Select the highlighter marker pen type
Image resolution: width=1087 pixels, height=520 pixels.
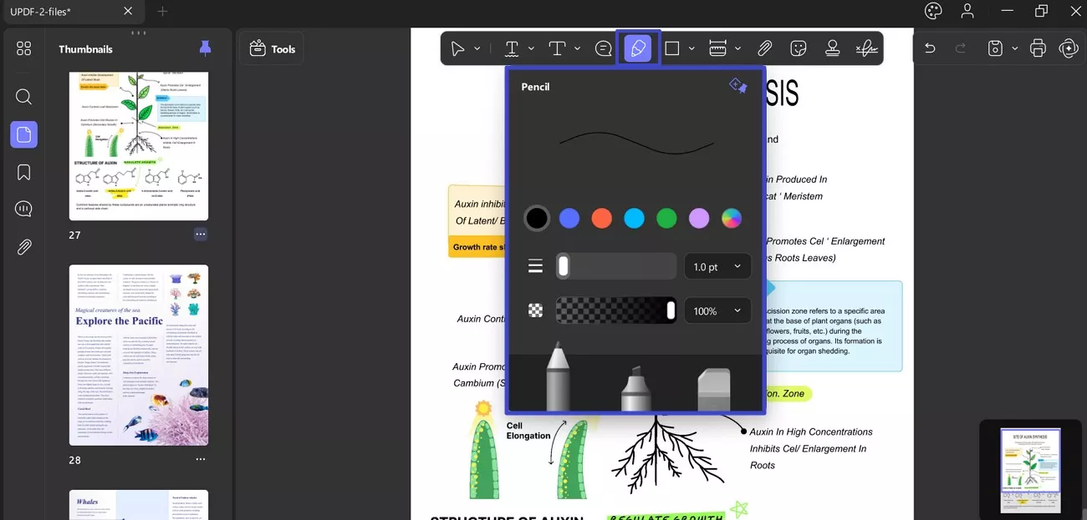(635, 388)
